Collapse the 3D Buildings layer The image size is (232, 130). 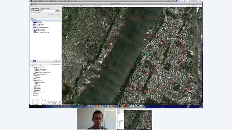point(32,81)
